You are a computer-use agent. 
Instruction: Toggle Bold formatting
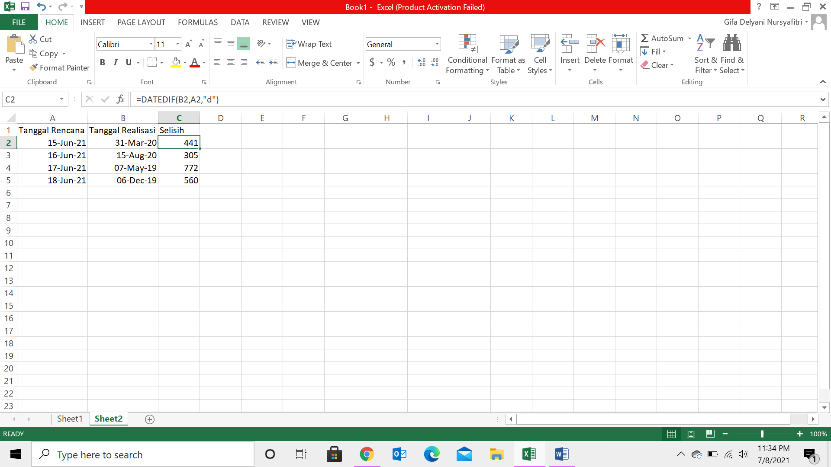[103, 63]
